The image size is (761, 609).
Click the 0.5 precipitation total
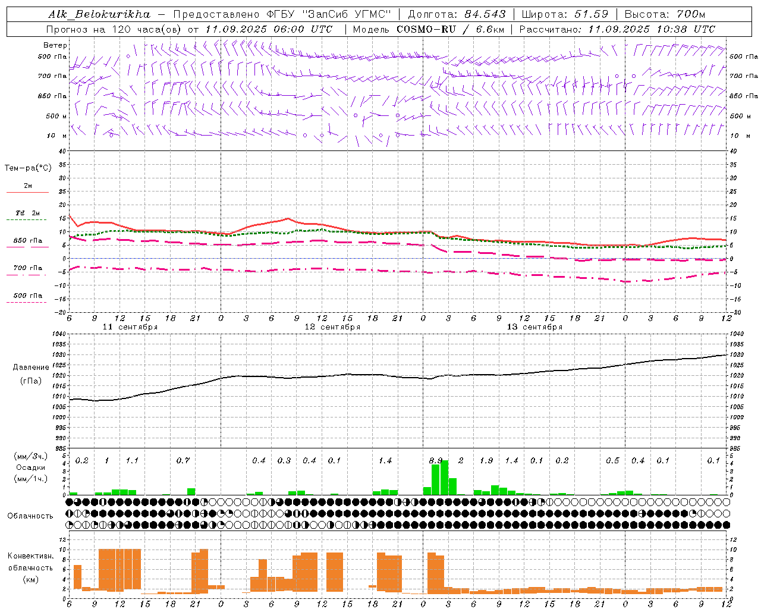point(612,461)
